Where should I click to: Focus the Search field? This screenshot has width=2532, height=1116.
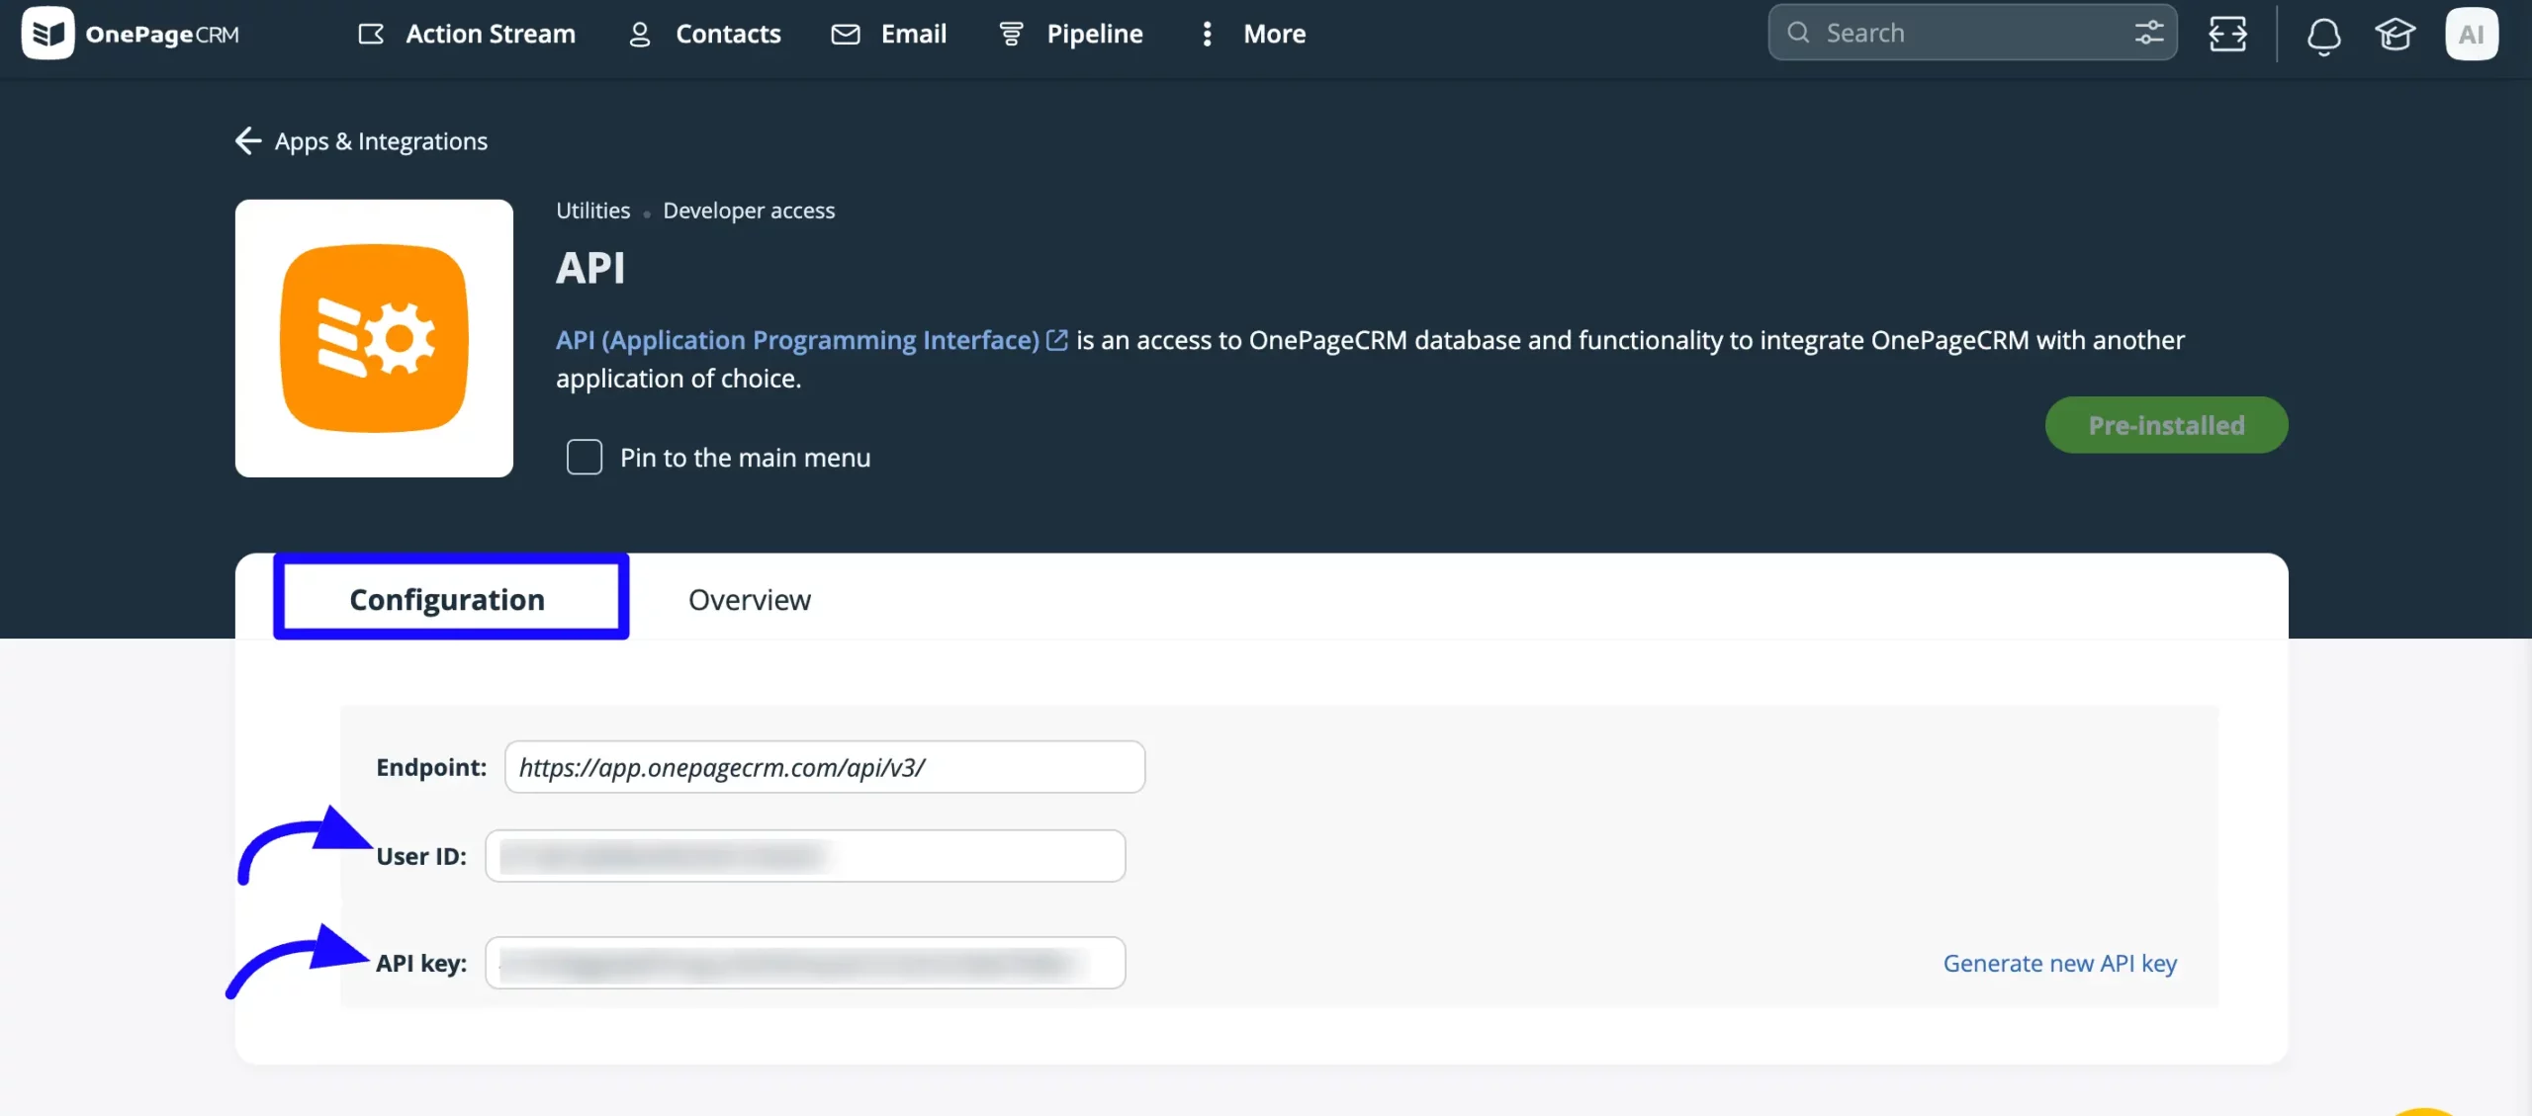click(x=1972, y=33)
